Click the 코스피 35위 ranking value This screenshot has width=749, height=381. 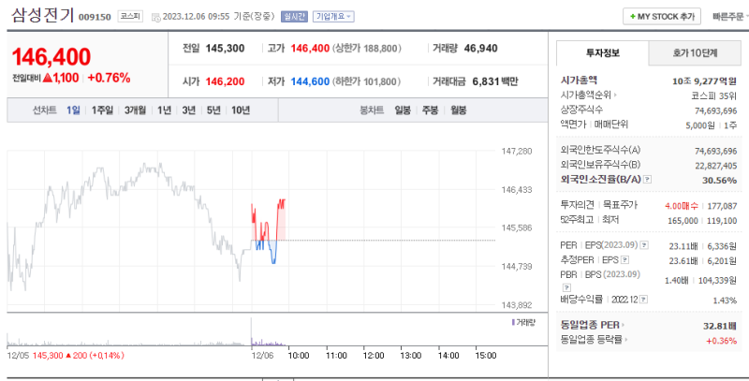tap(714, 95)
